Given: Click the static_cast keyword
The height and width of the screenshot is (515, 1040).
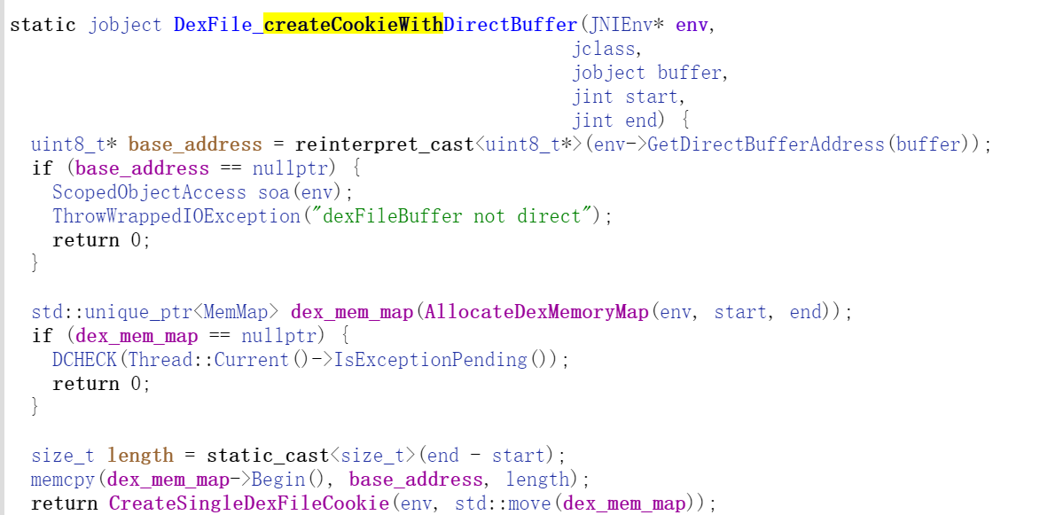Looking at the screenshot, I should point(268,456).
